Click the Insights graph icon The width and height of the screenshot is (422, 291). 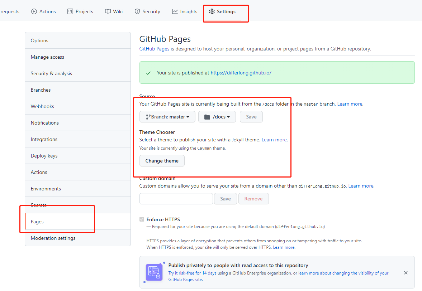tap(175, 11)
